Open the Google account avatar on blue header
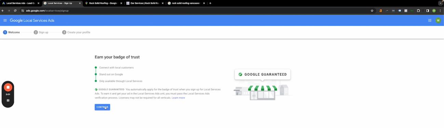This screenshot has height=128, width=444. [438, 20]
